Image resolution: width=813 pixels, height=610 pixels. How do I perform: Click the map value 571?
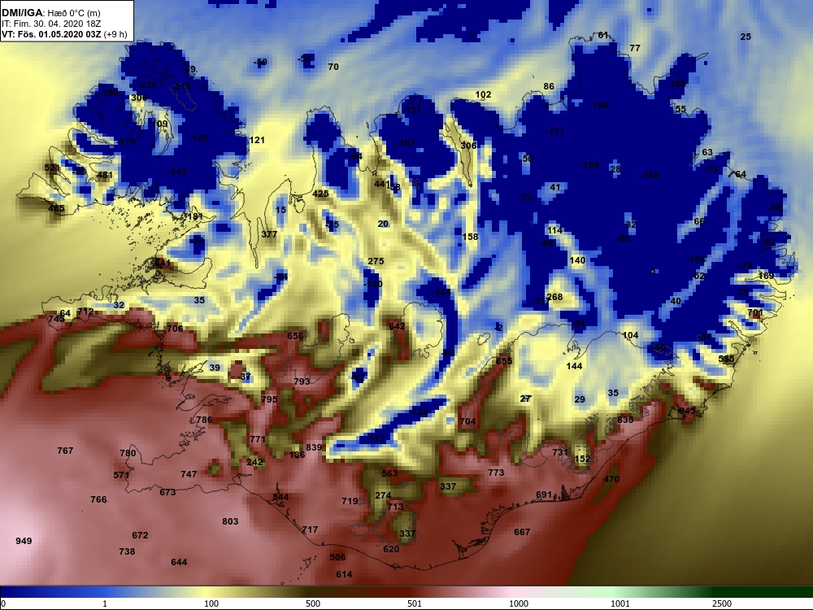(121, 475)
